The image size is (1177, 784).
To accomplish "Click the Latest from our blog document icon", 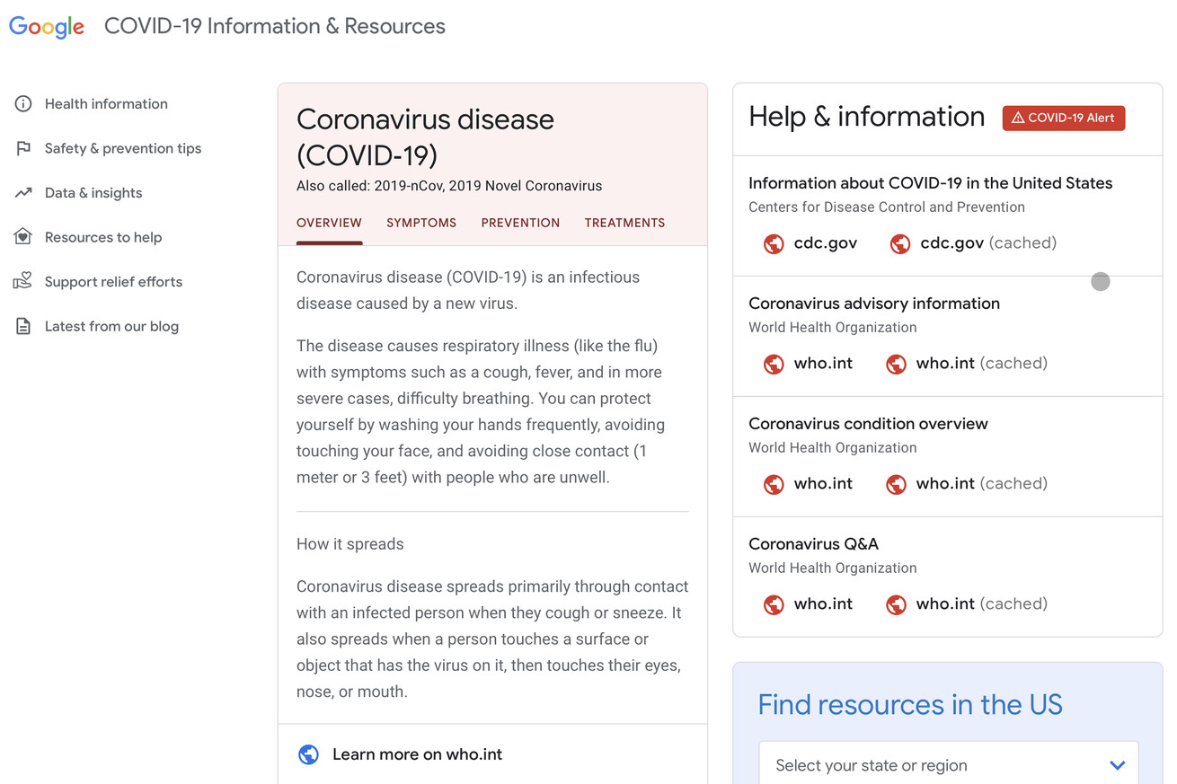I will pos(23,326).
